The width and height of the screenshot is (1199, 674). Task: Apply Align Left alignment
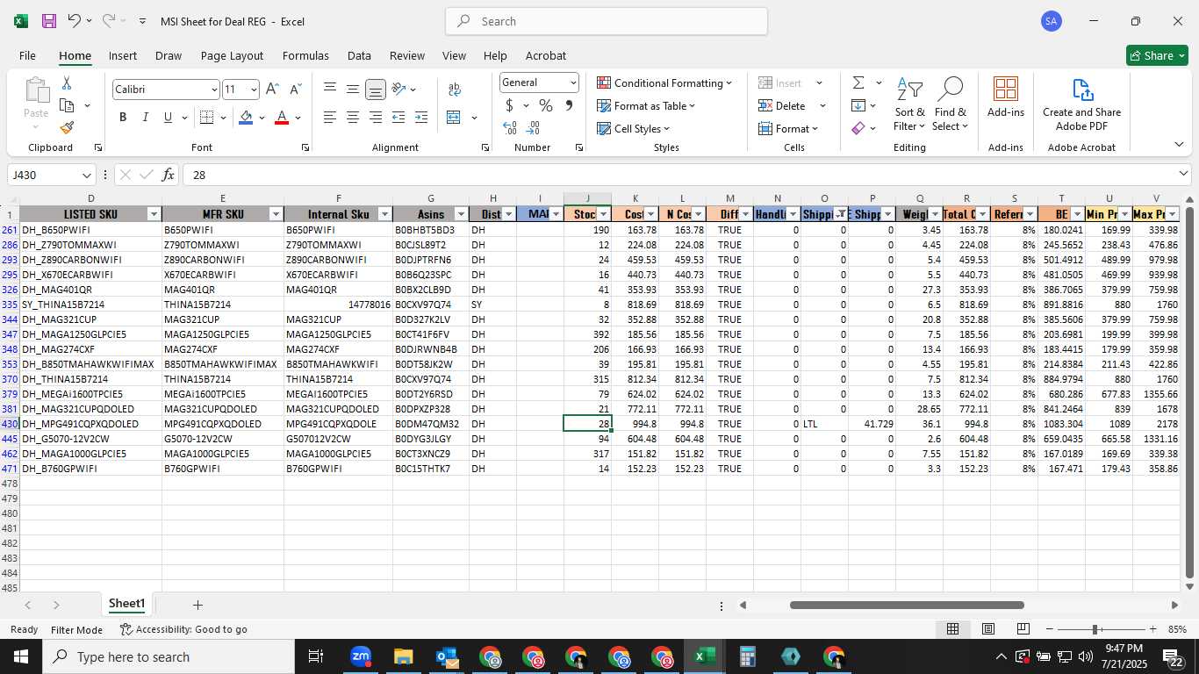(x=330, y=118)
